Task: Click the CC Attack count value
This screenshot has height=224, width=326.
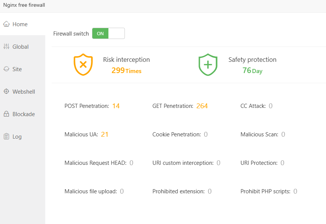Action: click(271, 106)
